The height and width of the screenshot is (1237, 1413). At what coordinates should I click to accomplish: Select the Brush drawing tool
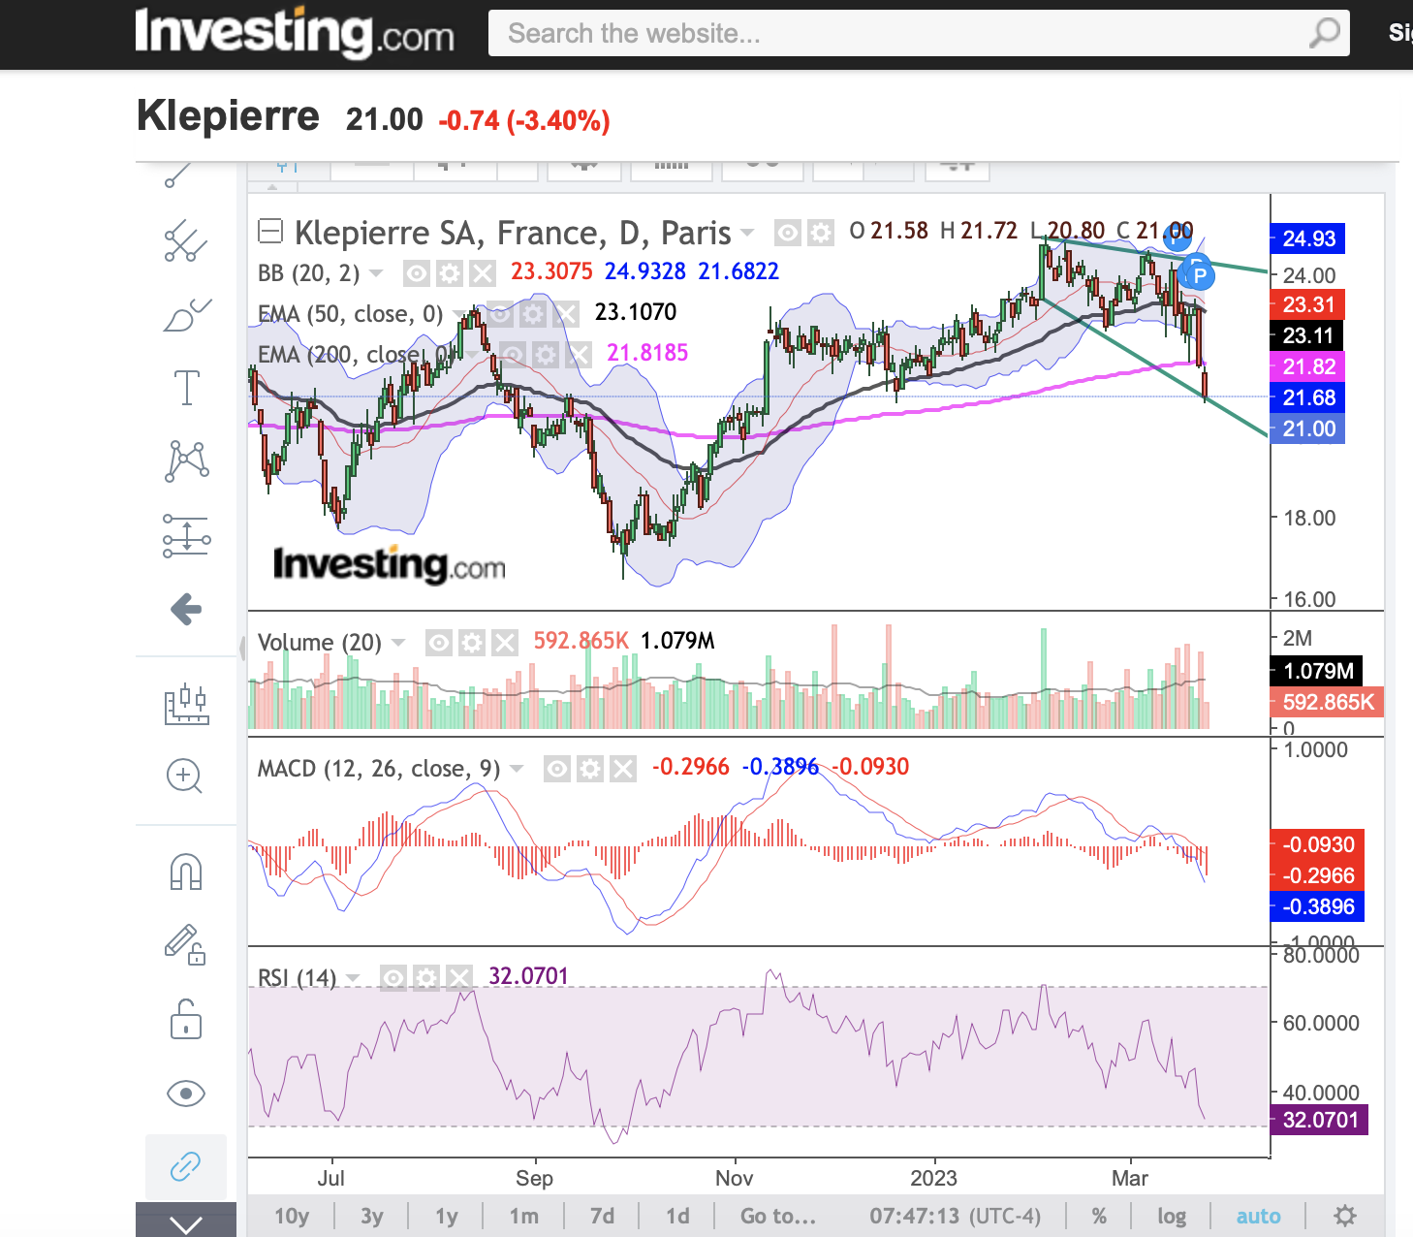tap(187, 315)
